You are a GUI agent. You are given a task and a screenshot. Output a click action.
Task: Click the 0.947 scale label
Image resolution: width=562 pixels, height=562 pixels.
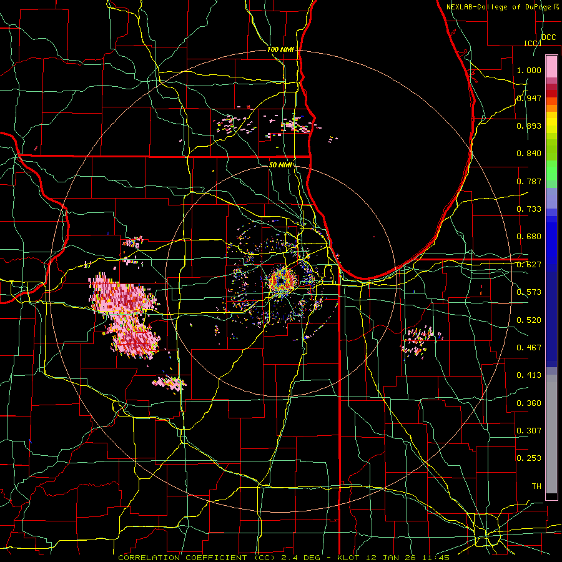coord(529,98)
